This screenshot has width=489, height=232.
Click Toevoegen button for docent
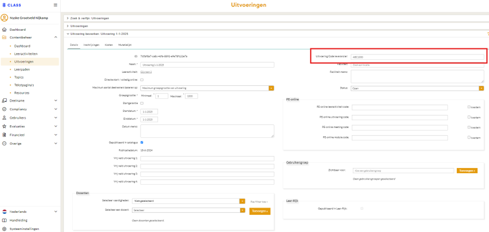point(260,211)
